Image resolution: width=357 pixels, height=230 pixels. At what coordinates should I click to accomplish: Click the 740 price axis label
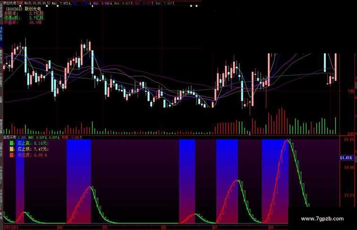[x=351, y=91]
